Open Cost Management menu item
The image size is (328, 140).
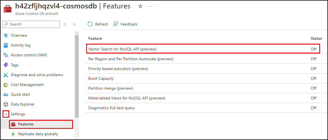[x=27, y=85]
